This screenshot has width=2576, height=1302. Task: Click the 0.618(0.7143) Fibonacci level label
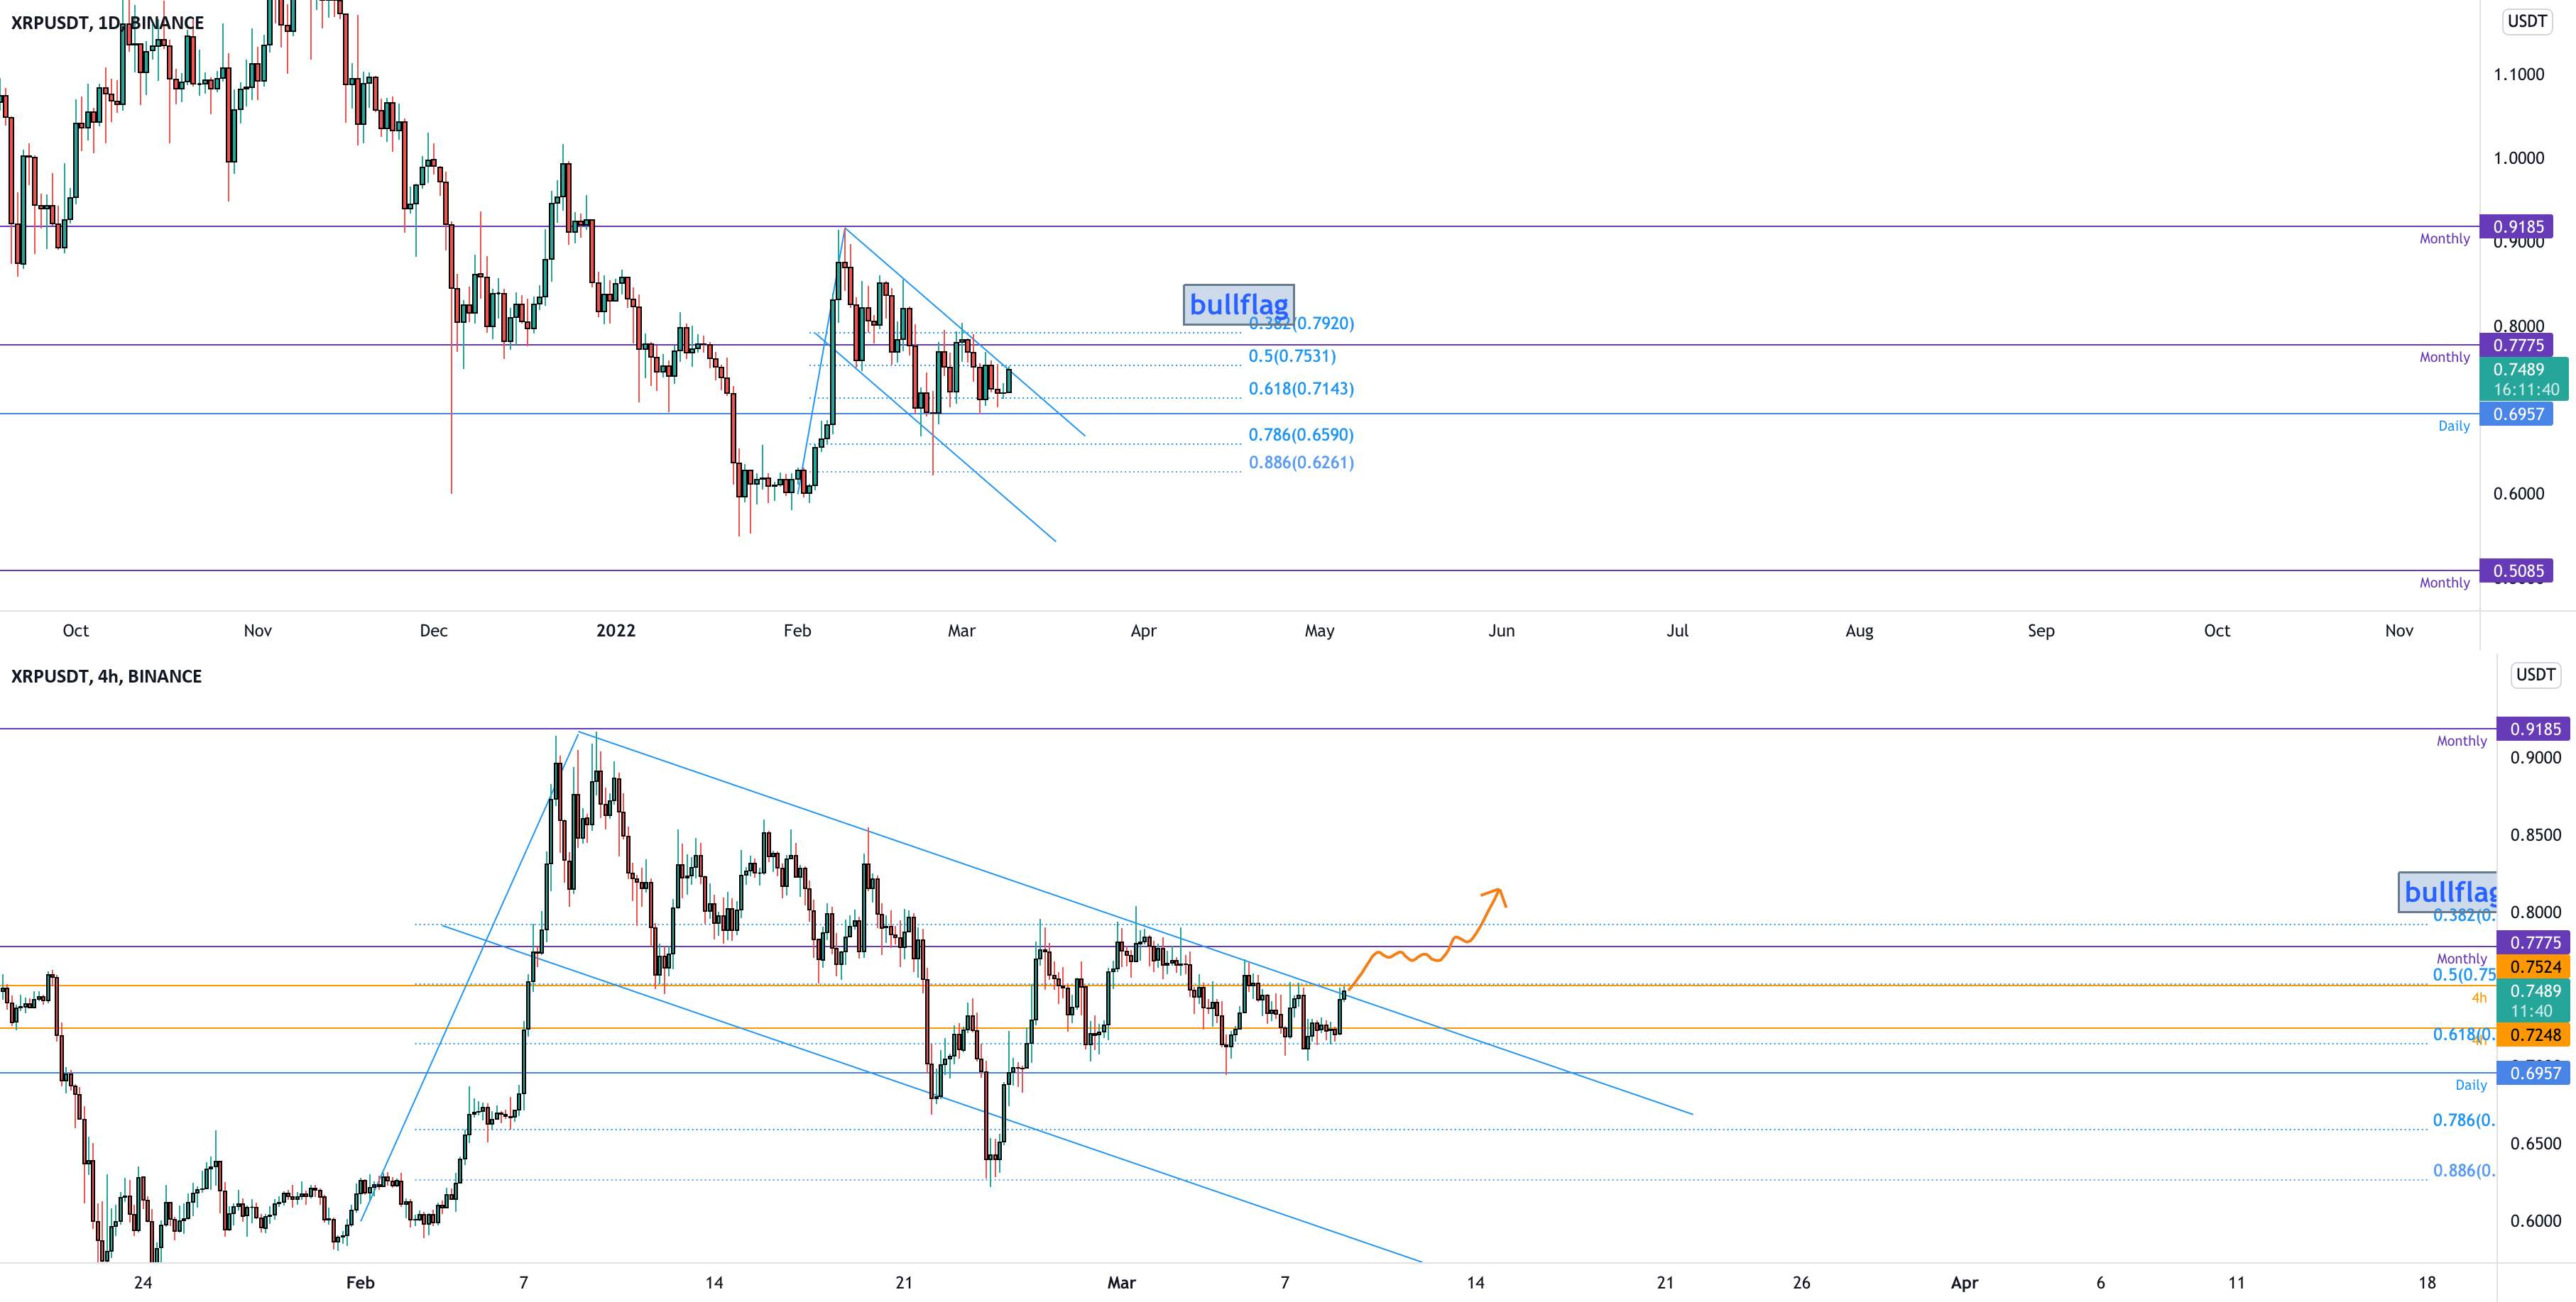pos(1301,389)
